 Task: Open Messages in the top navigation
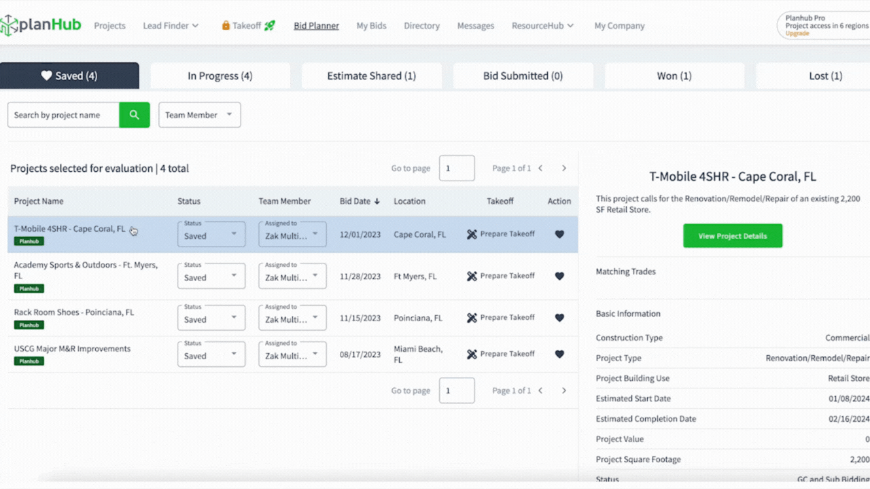point(476,26)
